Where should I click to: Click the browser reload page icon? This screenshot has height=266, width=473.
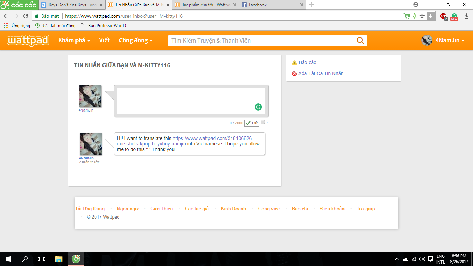[26, 16]
